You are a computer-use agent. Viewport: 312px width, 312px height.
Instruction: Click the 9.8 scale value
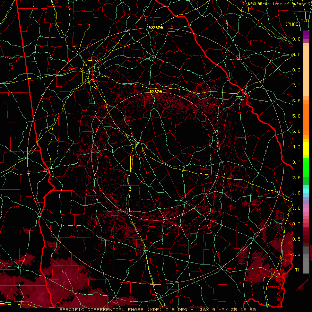click(x=296, y=39)
